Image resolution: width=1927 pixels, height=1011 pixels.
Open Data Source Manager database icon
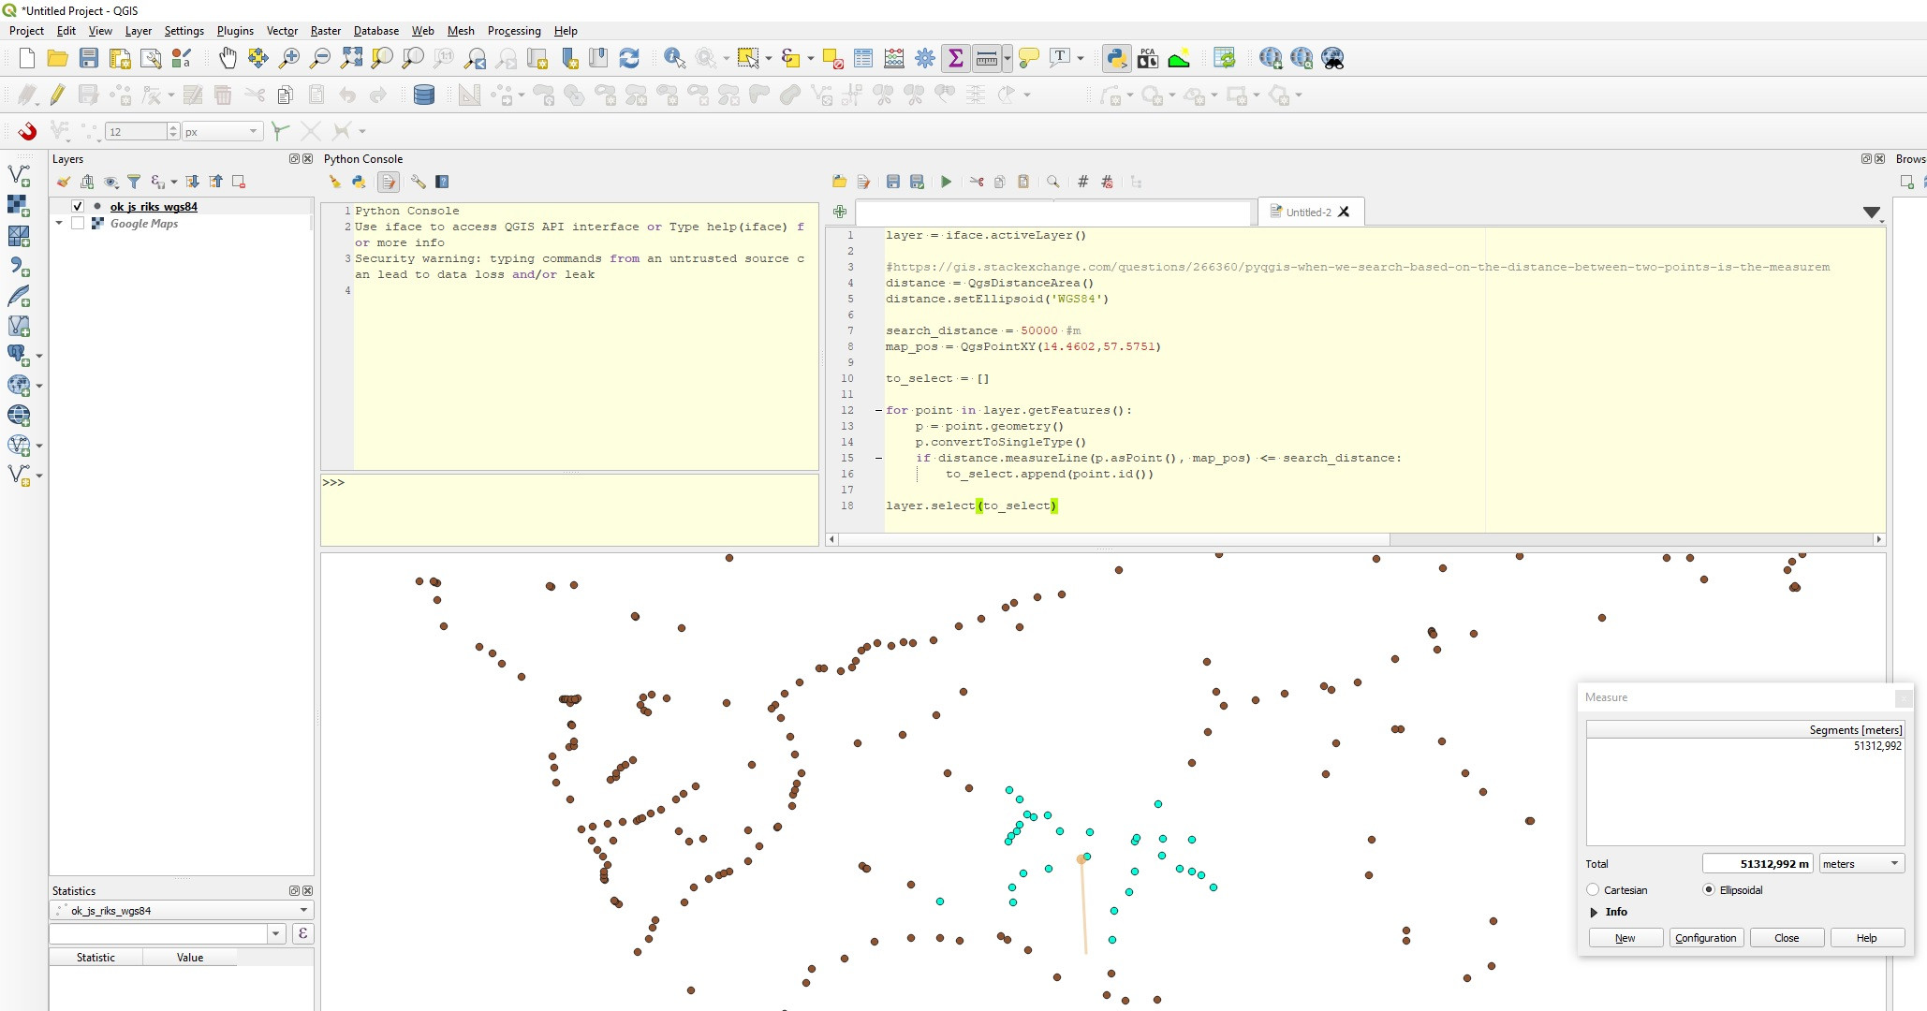[424, 95]
